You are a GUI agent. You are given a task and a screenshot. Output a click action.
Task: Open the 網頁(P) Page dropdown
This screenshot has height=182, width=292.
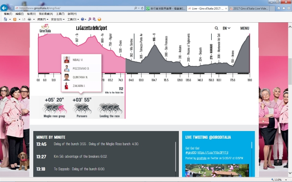[x=43, y=19]
